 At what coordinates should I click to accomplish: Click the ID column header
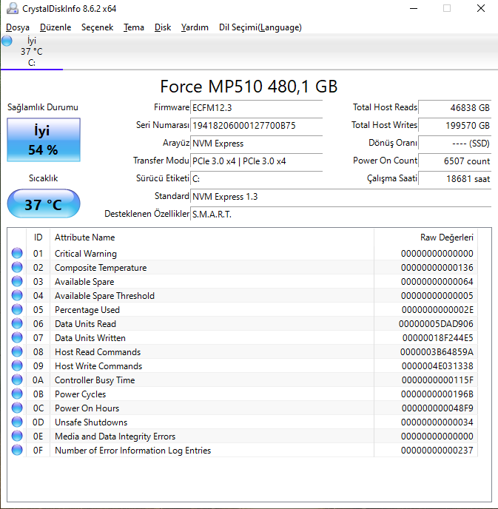click(38, 237)
